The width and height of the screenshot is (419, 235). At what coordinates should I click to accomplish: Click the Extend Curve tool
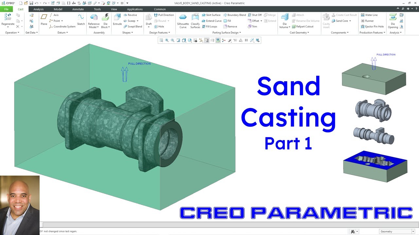coord(211,21)
